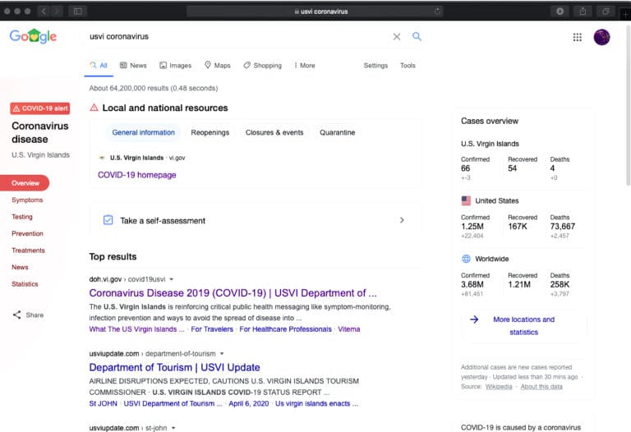Screen dimensions: 631x432
Task: Open Prevention in the sidebar
Action: click(x=27, y=233)
